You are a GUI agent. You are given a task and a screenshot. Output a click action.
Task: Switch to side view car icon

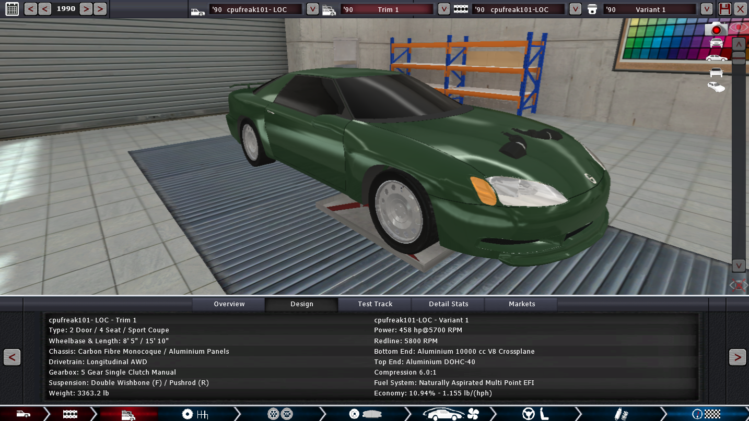tap(716, 57)
